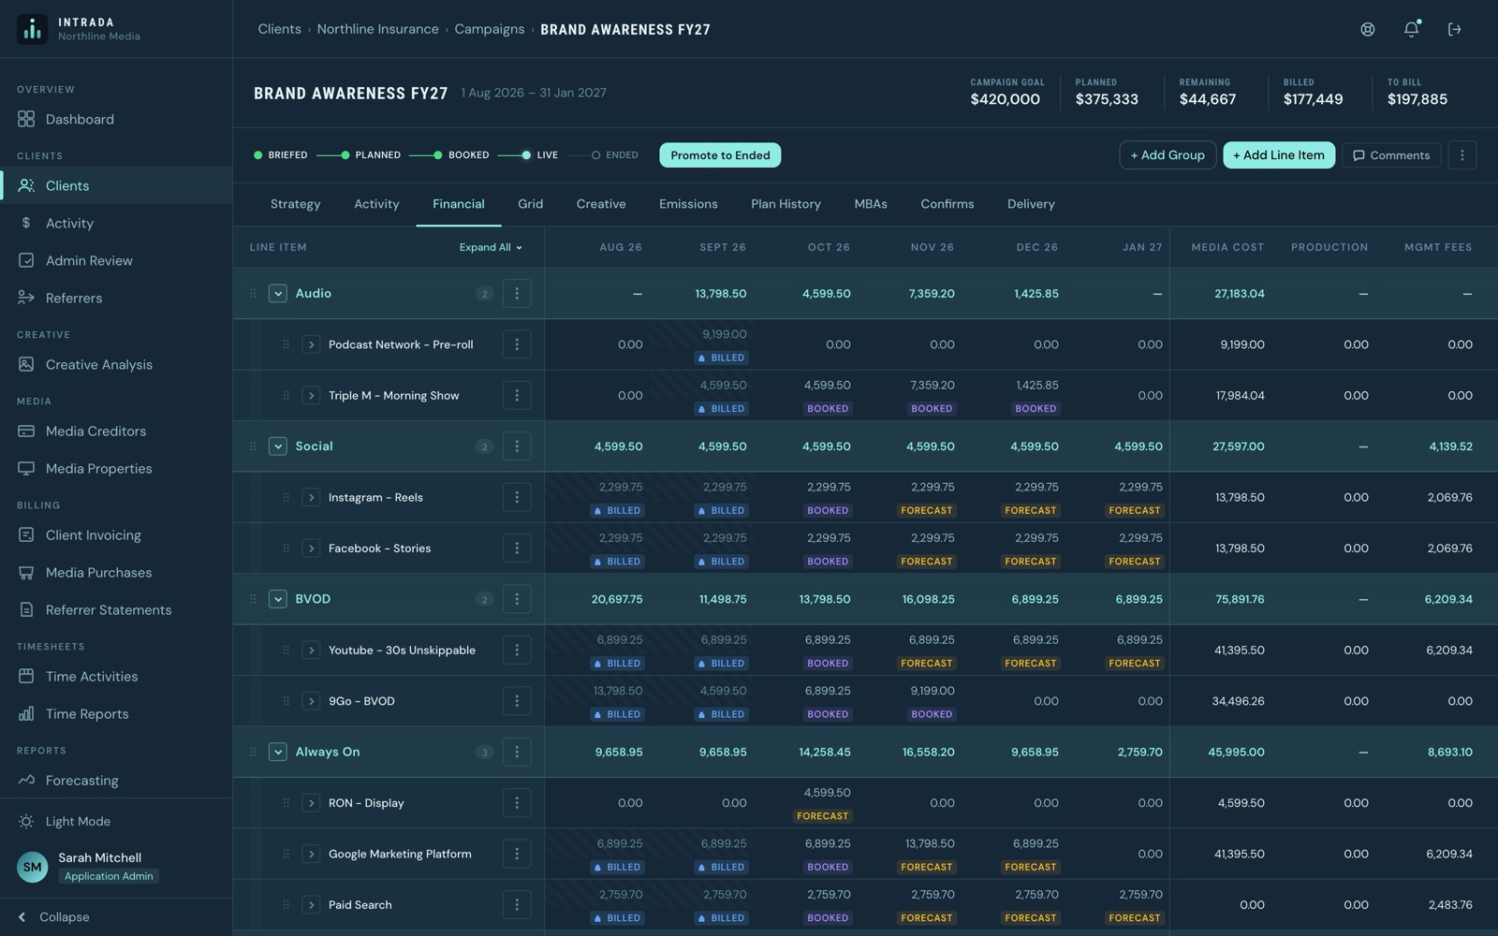Collapse the BVOD group

(277, 599)
